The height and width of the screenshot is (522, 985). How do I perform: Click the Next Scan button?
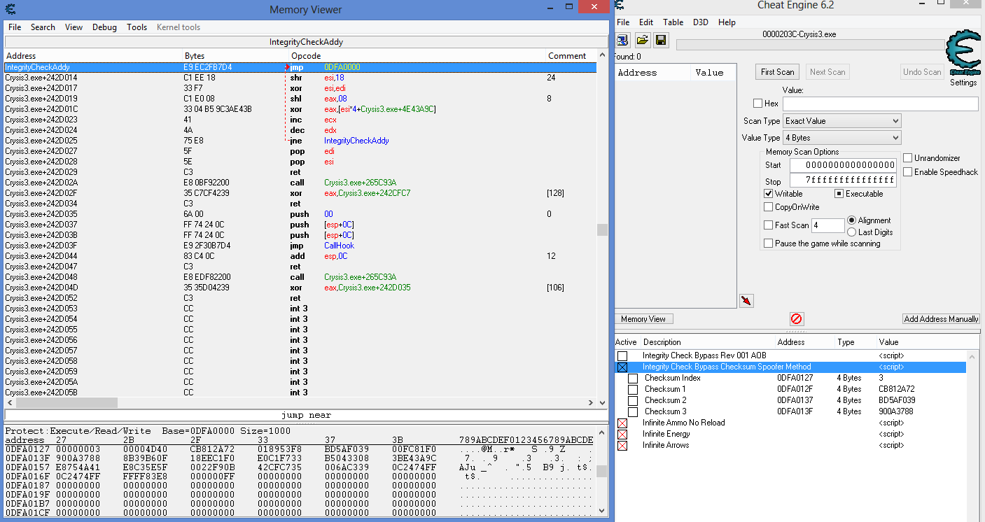[827, 72]
